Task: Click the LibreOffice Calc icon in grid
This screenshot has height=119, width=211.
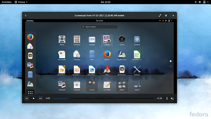Action: [x=137, y=55]
